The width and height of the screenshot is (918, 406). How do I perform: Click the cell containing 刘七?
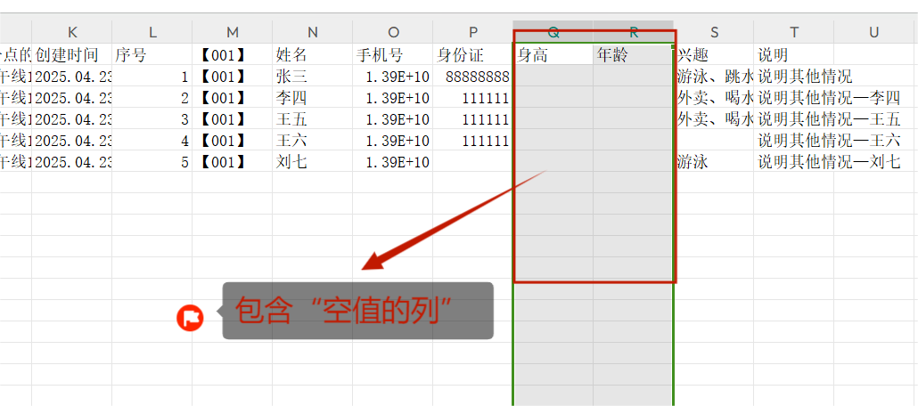312,162
